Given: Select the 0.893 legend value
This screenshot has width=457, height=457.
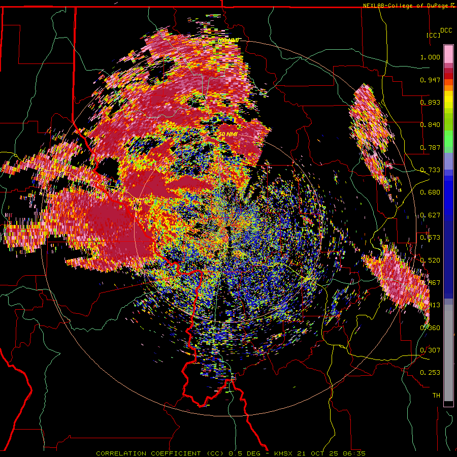Looking at the screenshot, I should (430, 102).
